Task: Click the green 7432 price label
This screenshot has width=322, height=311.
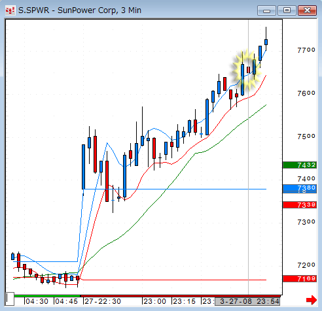Action: [x=300, y=165]
